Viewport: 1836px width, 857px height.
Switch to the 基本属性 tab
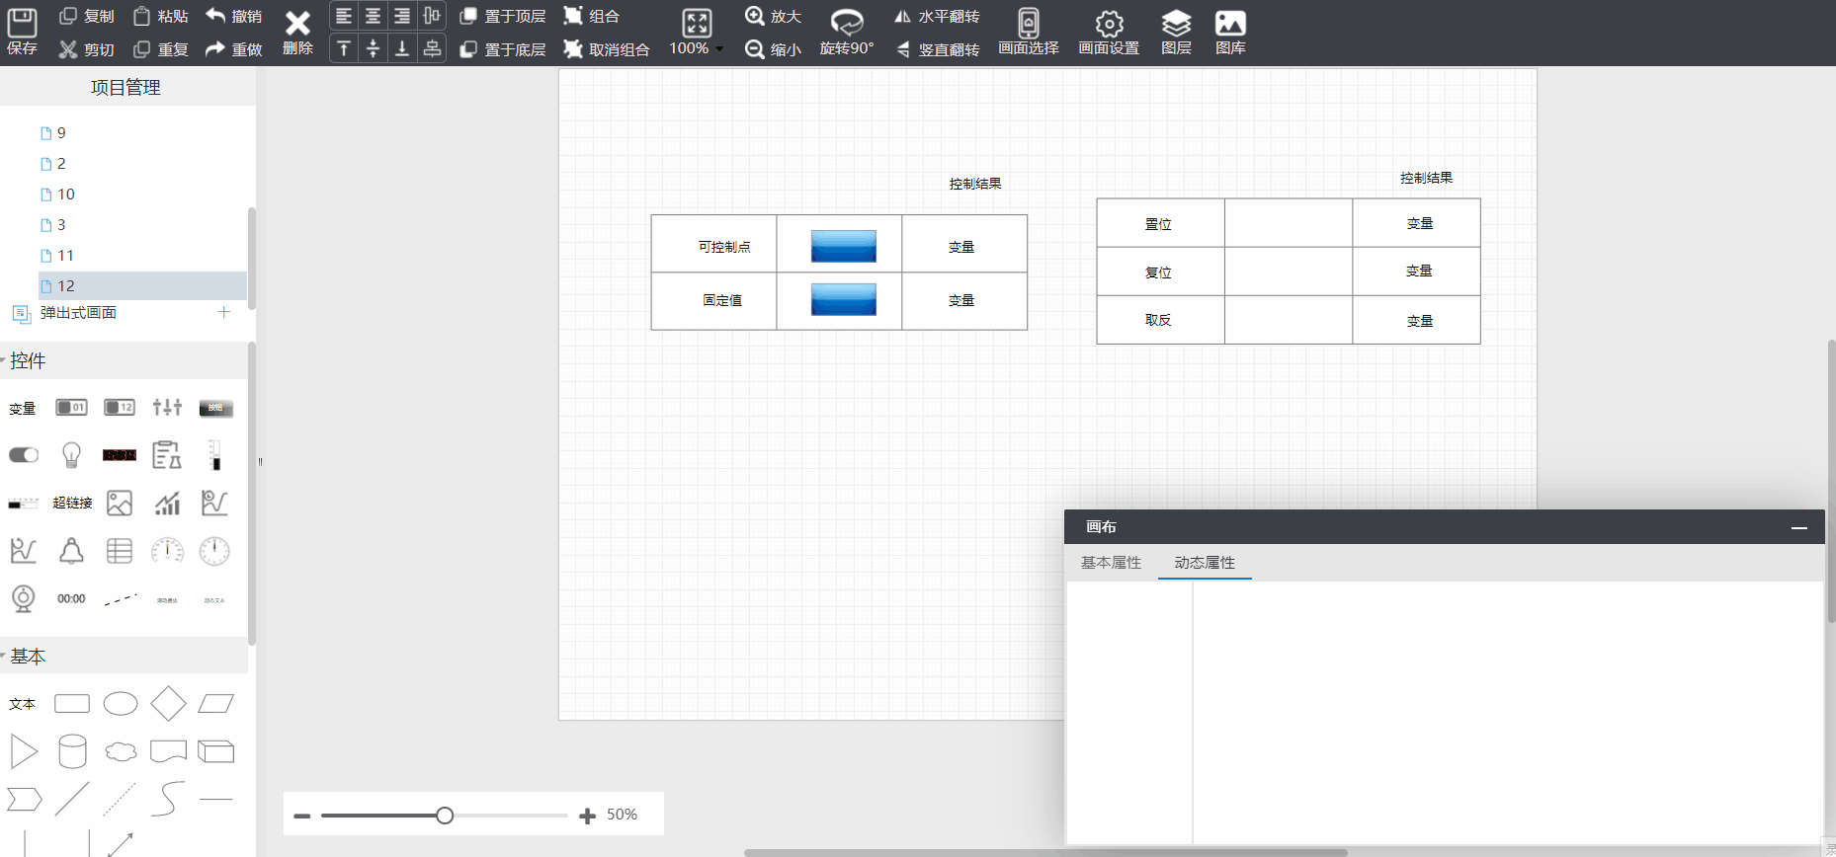pos(1111,563)
